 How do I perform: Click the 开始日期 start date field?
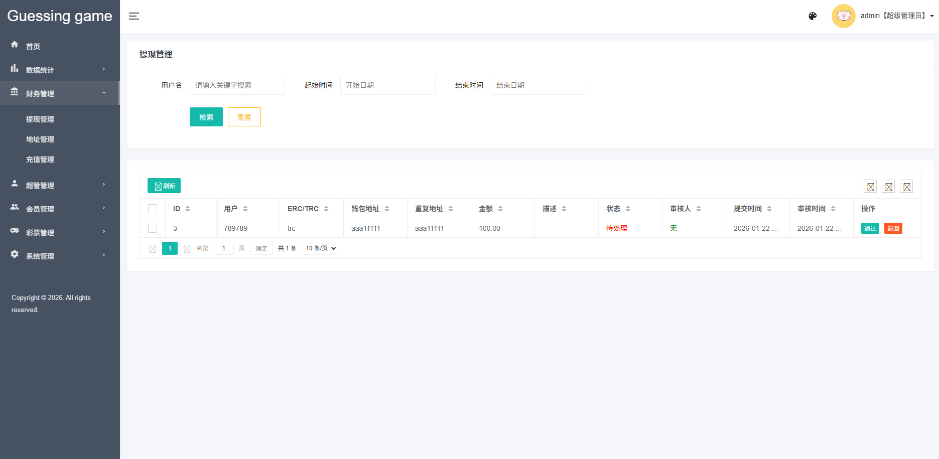point(387,85)
